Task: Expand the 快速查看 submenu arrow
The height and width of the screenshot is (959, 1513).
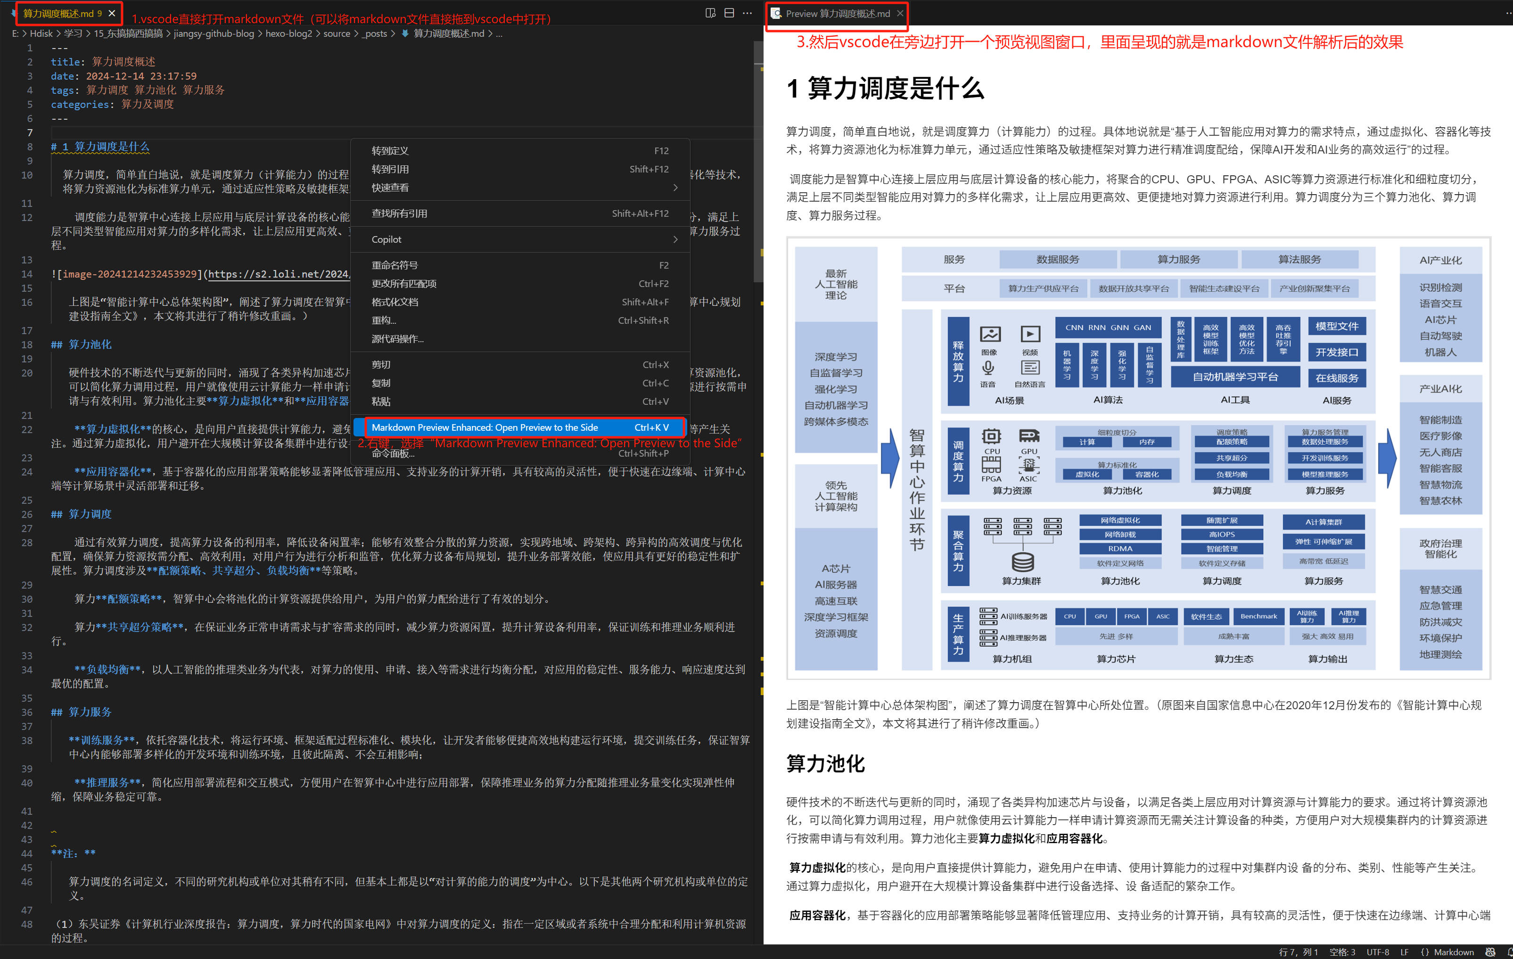Action: 675,187
